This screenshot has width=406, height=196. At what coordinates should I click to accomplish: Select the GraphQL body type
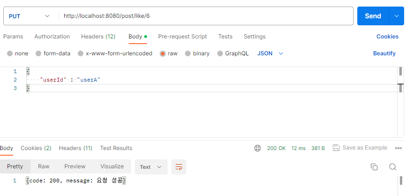pos(233,53)
